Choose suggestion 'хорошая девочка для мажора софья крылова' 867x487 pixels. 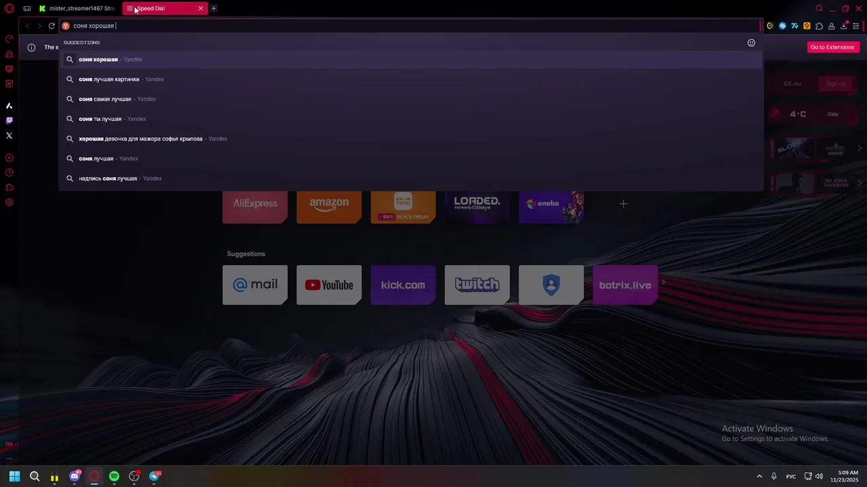[x=411, y=139]
